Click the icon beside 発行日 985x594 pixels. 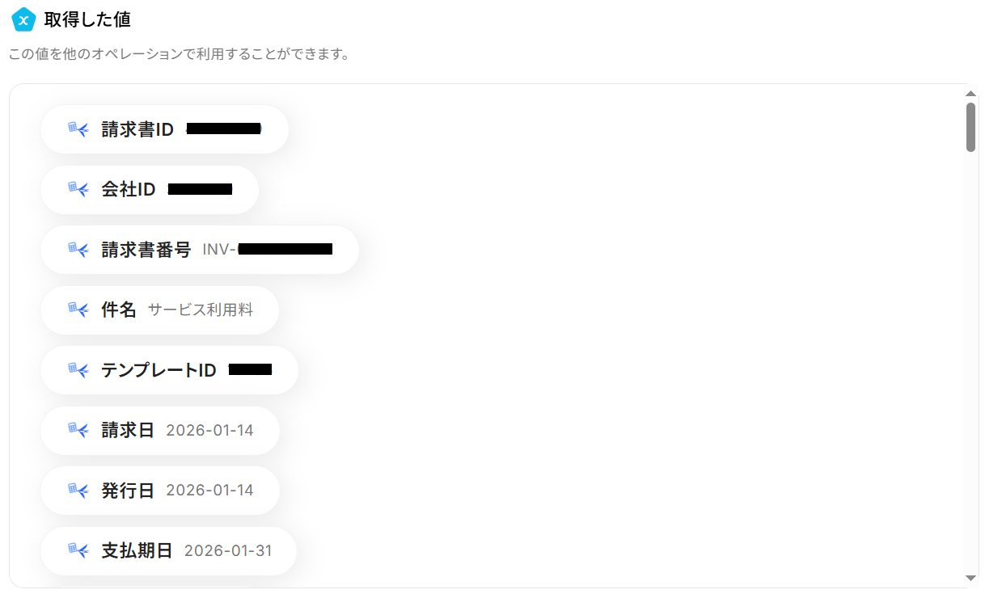point(78,491)
